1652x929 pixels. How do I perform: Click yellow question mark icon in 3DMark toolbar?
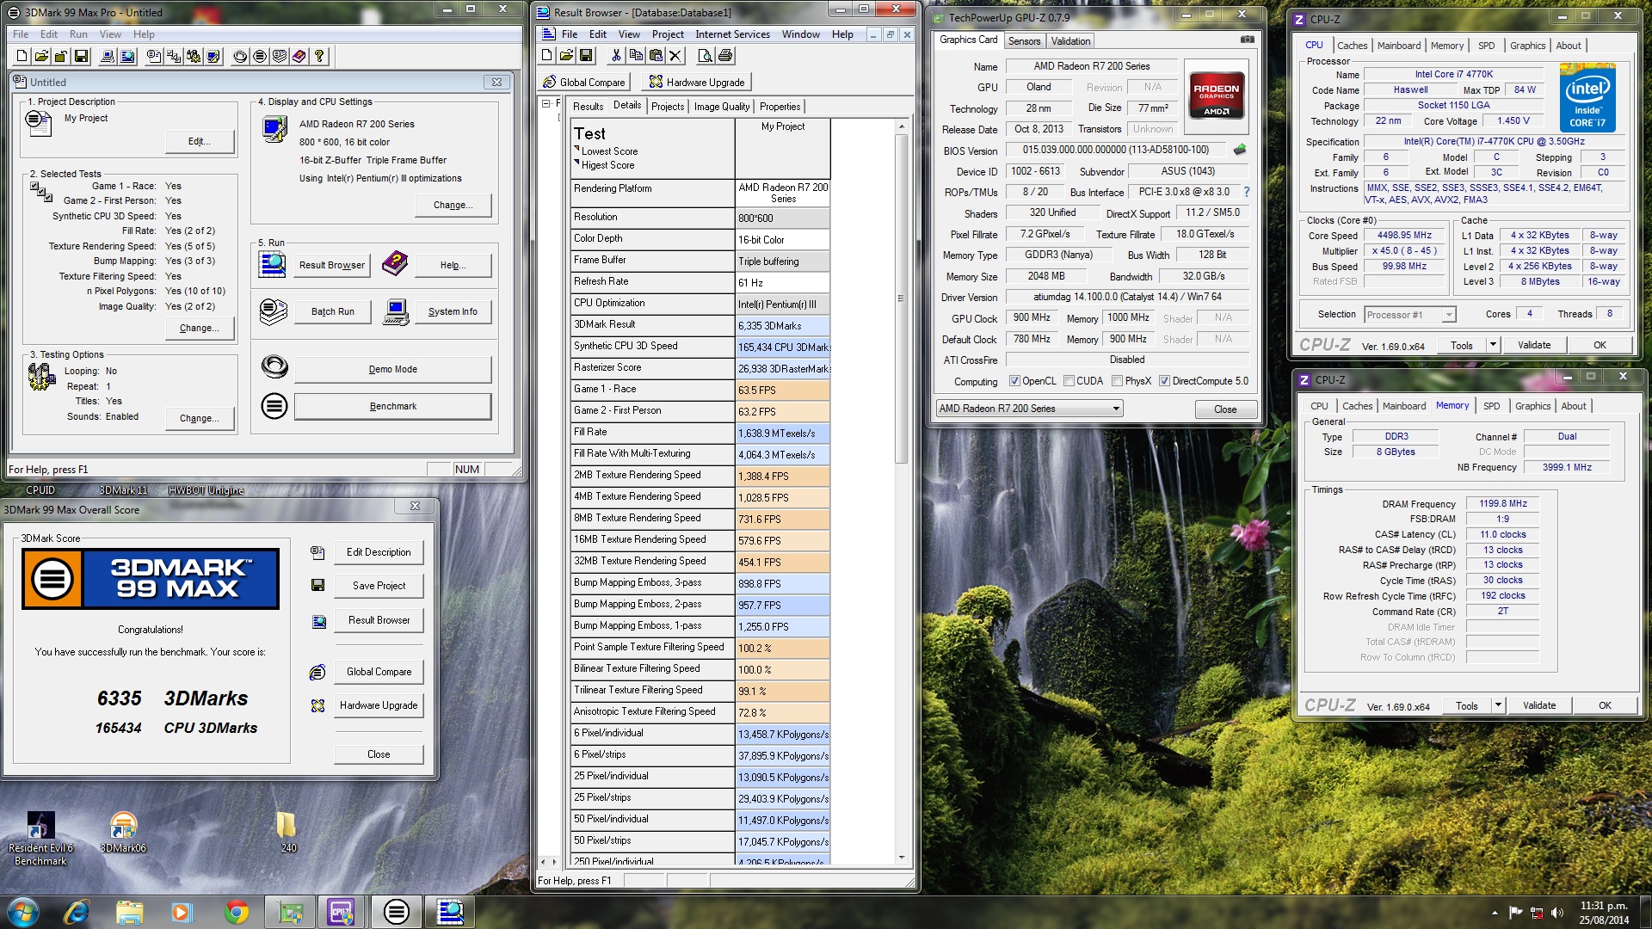[x=319, y=57]
